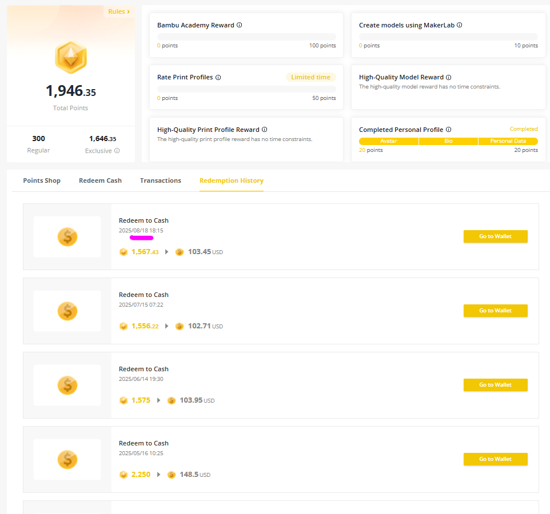The height and width of the screenshot is (514, 550).
Task: Click the dollar coin thumbnail of 2025/07/15 redemption
Action: [67, 311]
